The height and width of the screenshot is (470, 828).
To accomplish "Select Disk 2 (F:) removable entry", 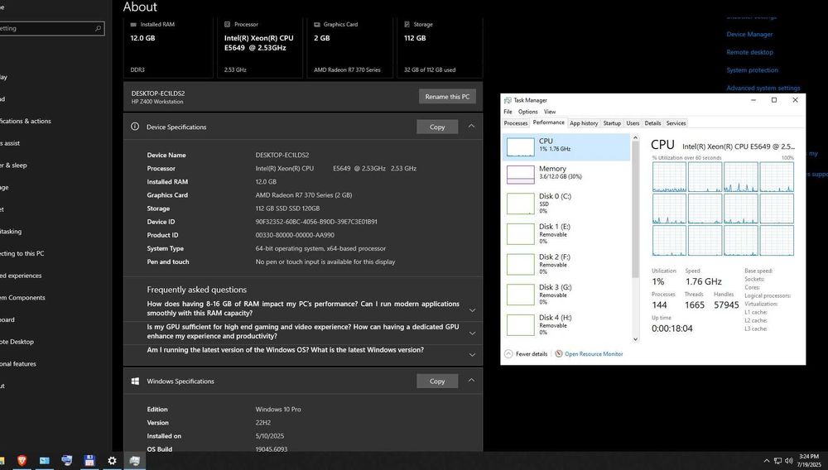I will [x=567, y=264].
